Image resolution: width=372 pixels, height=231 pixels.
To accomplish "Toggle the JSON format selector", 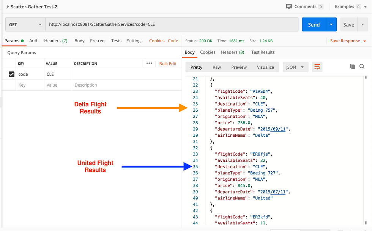I will pyautogui.click(x=295, y=66).
